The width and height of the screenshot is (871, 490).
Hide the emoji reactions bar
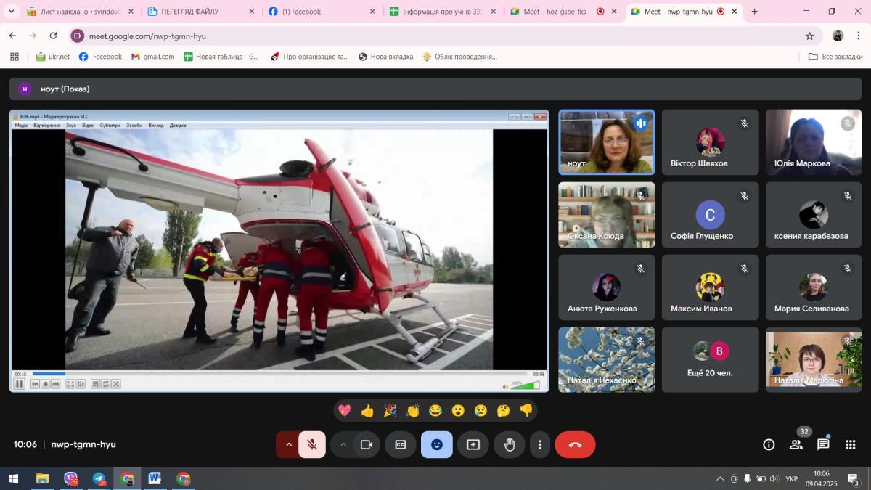coord(437,445)
